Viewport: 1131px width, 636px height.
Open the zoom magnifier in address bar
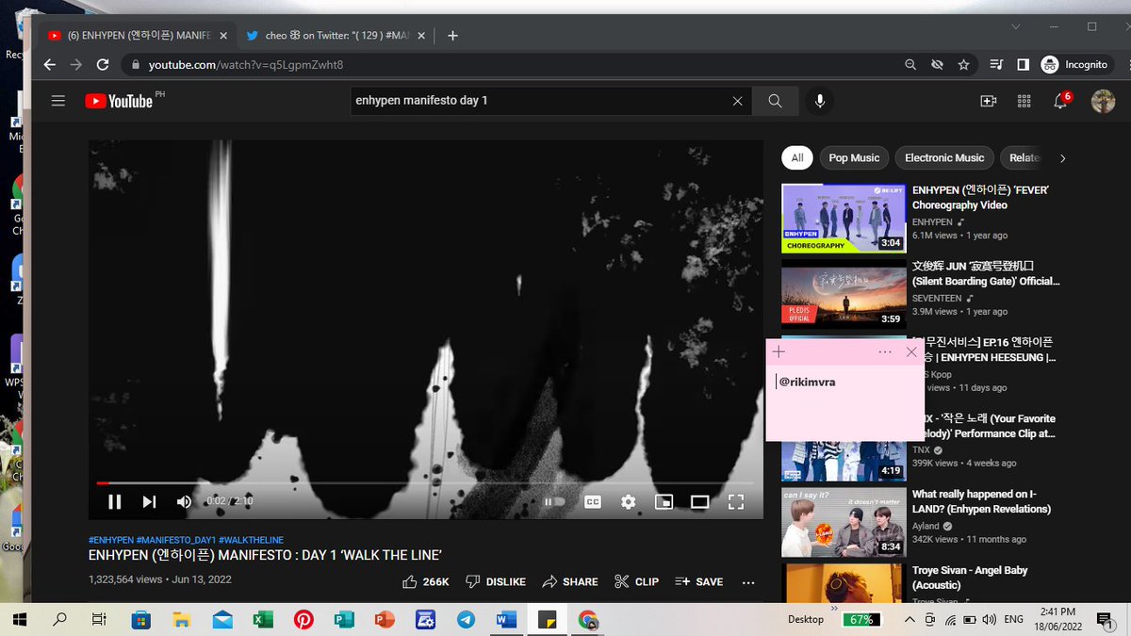tap(910, 65)
